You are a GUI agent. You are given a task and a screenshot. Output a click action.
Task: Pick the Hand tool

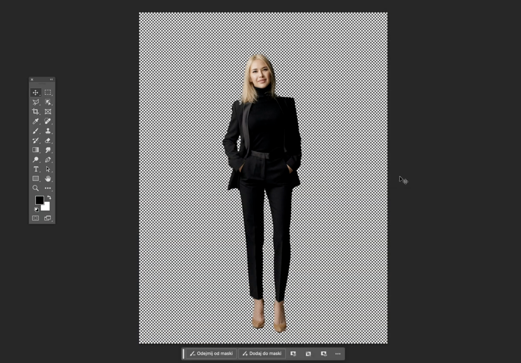48,179
